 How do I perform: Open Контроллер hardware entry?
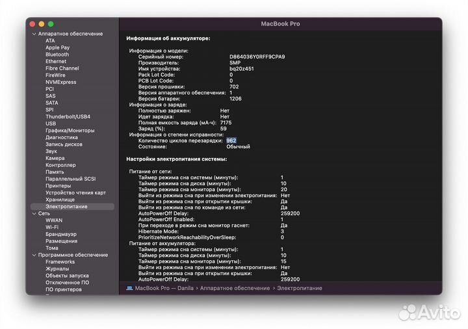tap(60, 164)
